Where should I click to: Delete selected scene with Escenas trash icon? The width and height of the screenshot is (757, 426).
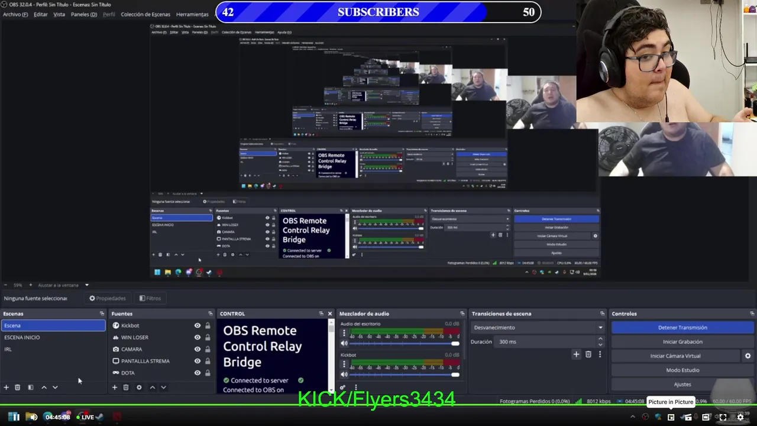(18, 388)
